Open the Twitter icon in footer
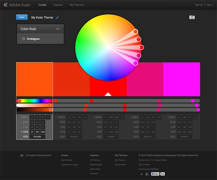Image resolution: width=217 pixels, height=180 pixels. 141,174
